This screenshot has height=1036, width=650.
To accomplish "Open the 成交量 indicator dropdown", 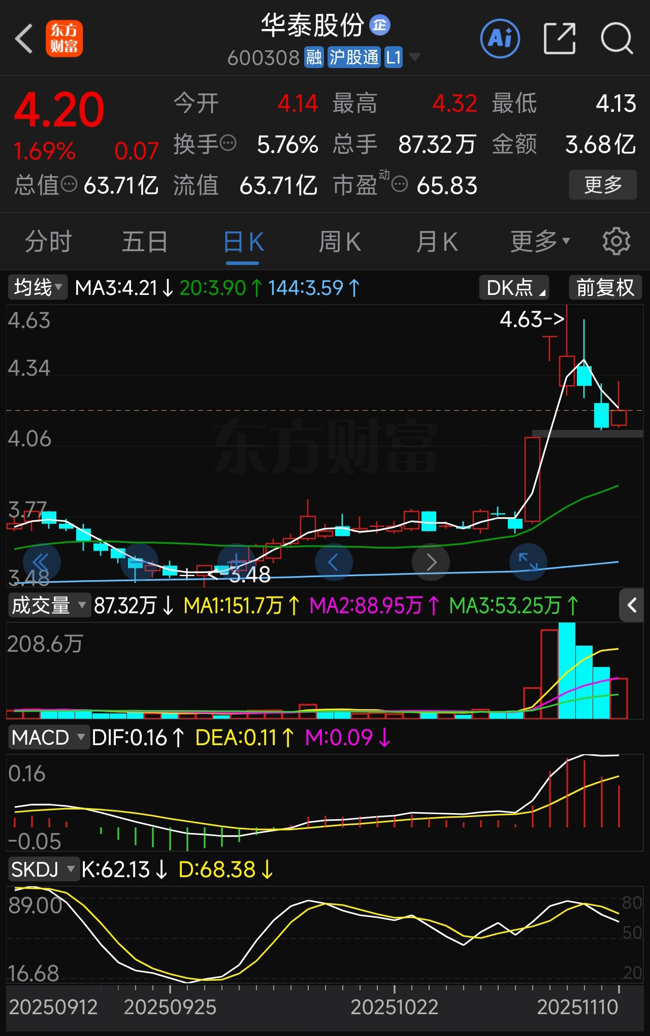I will (x=49, y=605).
